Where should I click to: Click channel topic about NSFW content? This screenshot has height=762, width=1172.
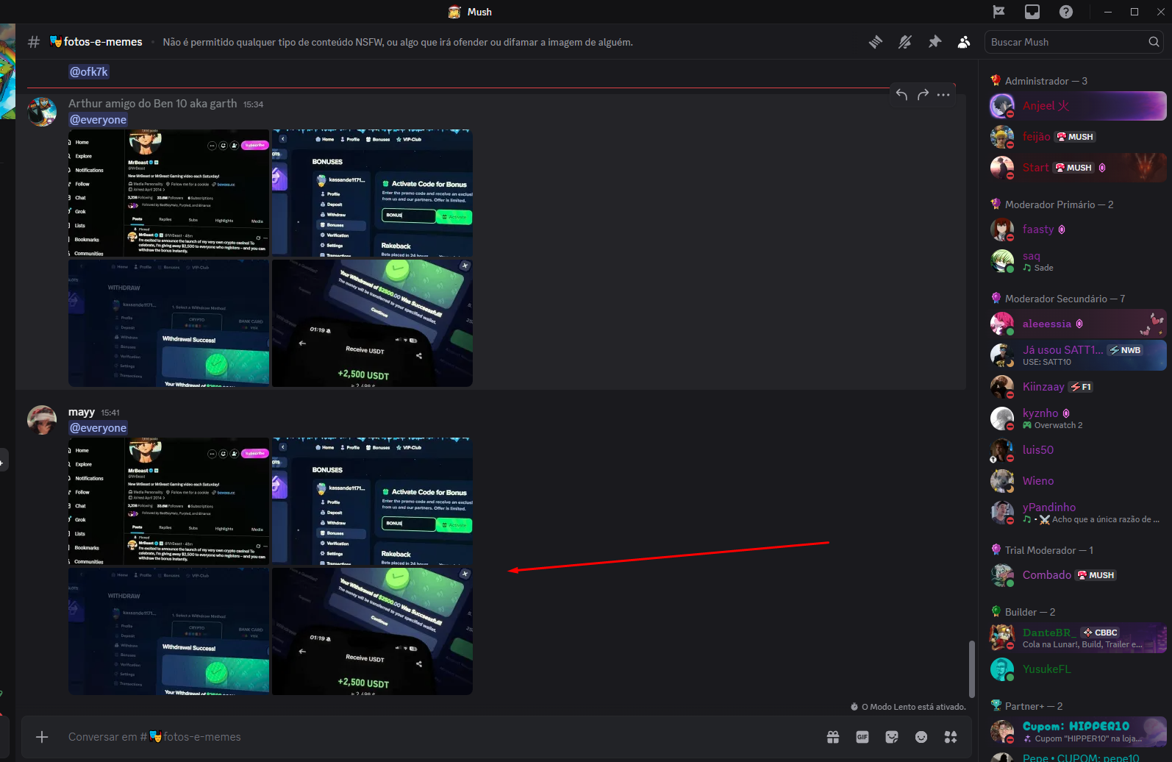click(x=398, y=42)
